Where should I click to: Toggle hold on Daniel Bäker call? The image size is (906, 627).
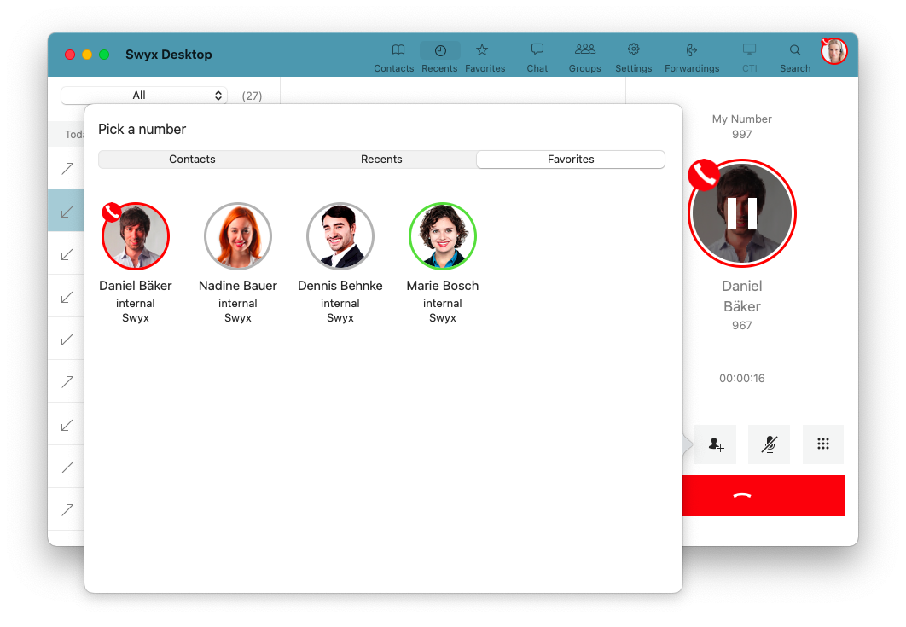pos(741,212)
